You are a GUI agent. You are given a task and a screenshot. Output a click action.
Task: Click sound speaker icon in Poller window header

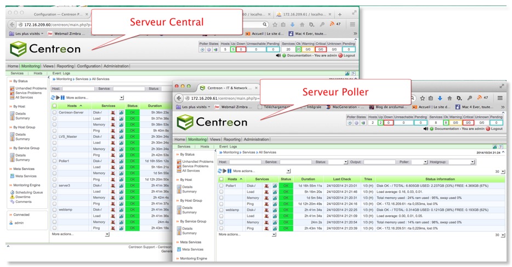[425, 129]
